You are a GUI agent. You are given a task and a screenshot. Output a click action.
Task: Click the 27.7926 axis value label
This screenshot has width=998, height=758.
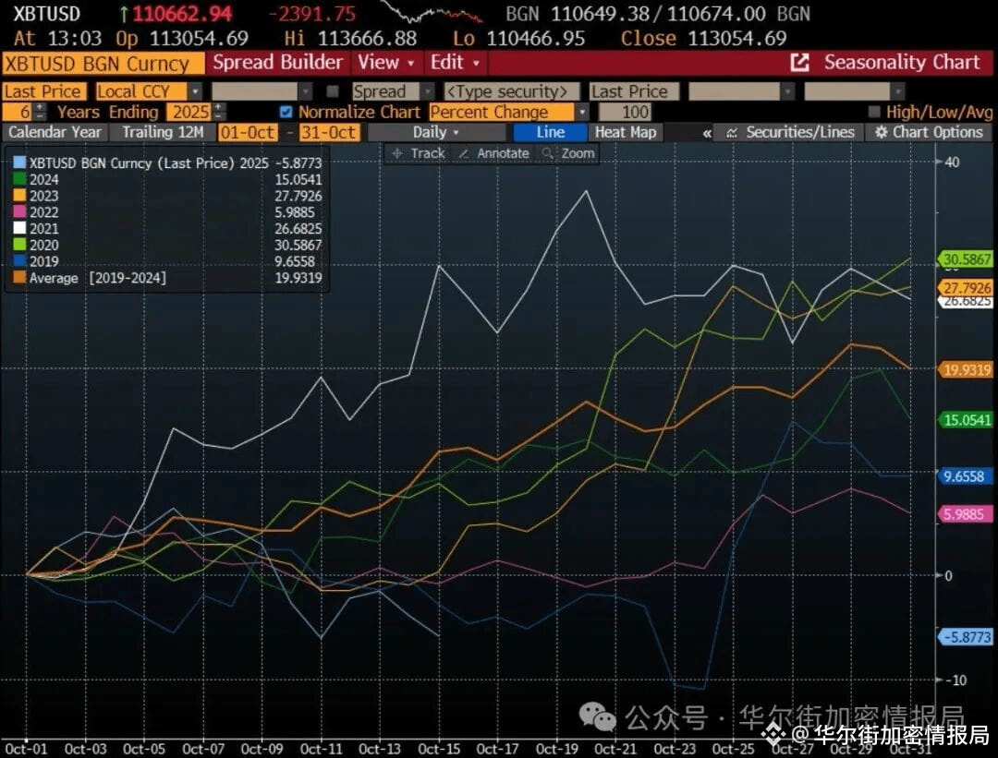(967, 288)
